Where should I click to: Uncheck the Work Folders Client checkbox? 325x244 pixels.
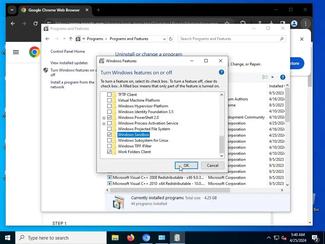pyautogui.click(x=109, y=152)
